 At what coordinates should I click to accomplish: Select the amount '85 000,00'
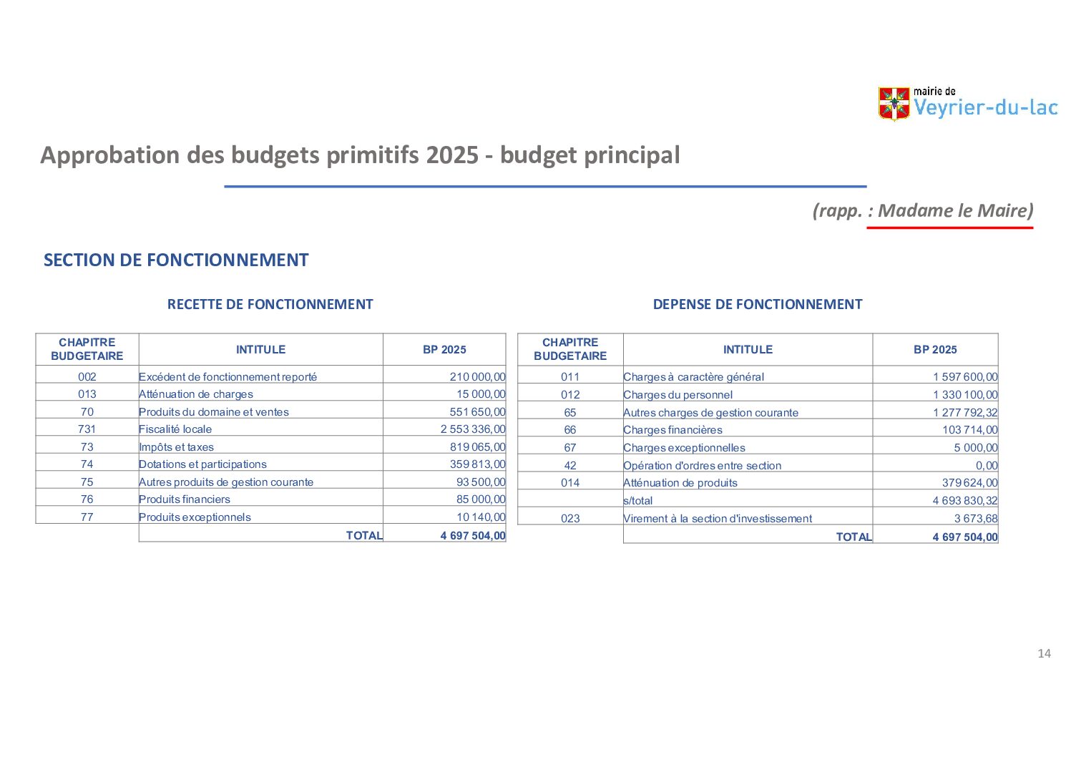481,499
